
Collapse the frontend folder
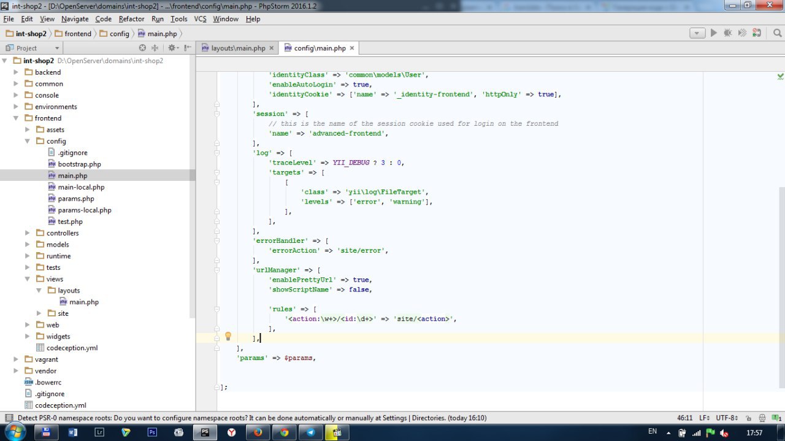click(17, 118)
